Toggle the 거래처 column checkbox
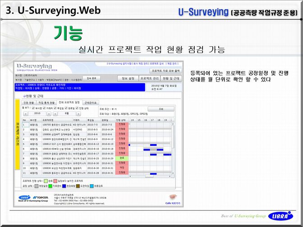Image resolution: width=303 pixels, height=227 pixels. (x=44, y=108)
